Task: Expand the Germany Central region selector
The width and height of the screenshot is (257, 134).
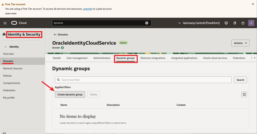Action: (x=199, y=23)
